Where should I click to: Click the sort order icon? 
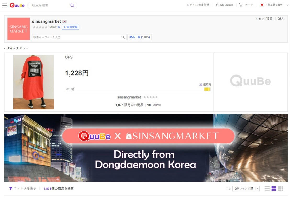click(228, 189)
